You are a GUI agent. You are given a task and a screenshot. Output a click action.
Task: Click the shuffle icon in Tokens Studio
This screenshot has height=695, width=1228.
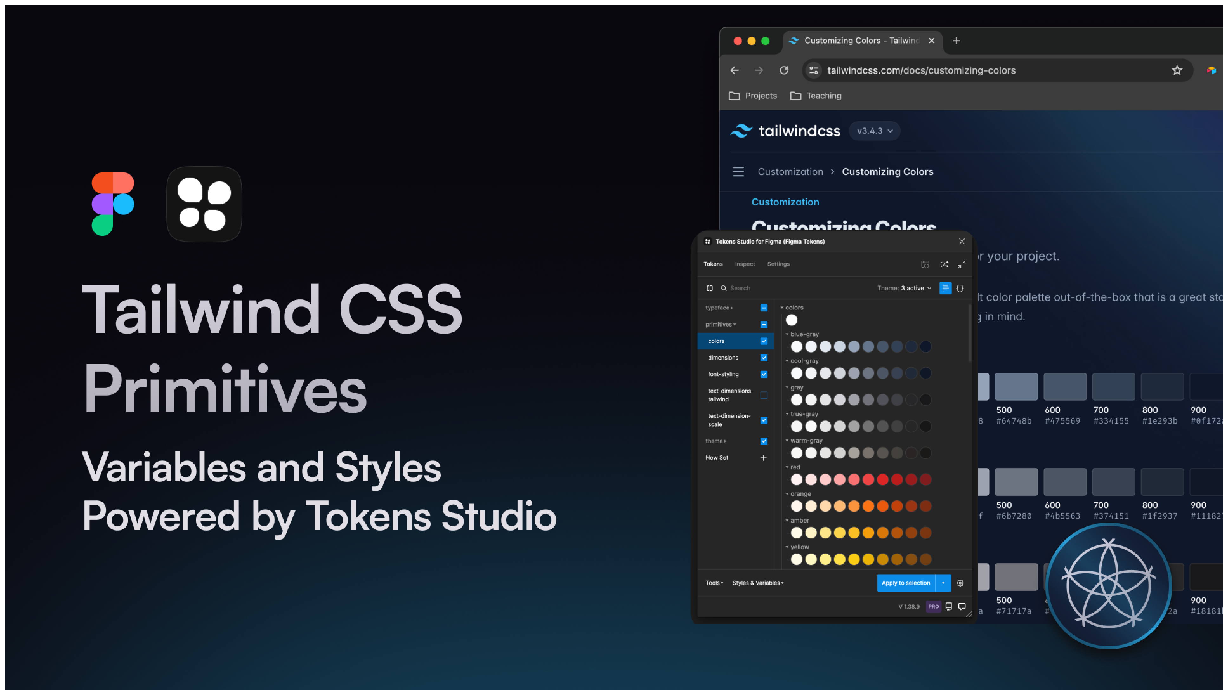pyautogui.click(x=944, y=264)
